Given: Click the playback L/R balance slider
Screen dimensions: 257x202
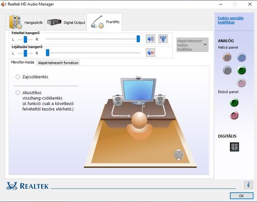Looking at the screenshot, I should tap(25, 53).
